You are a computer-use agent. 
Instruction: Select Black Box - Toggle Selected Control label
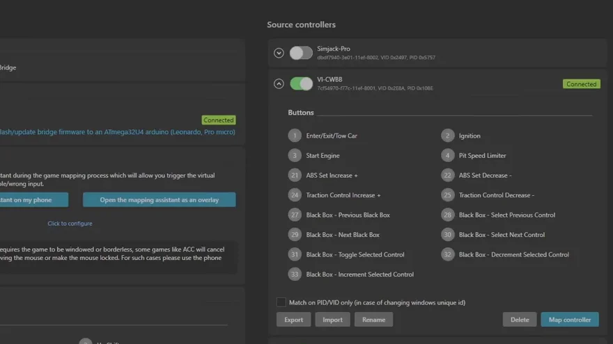coord(355,254)
